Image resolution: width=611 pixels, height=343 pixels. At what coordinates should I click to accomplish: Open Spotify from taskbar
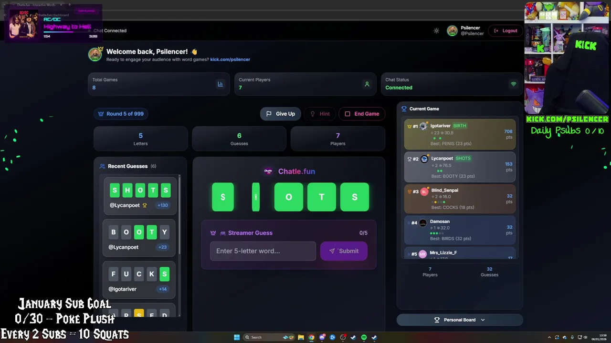[364, 337]
